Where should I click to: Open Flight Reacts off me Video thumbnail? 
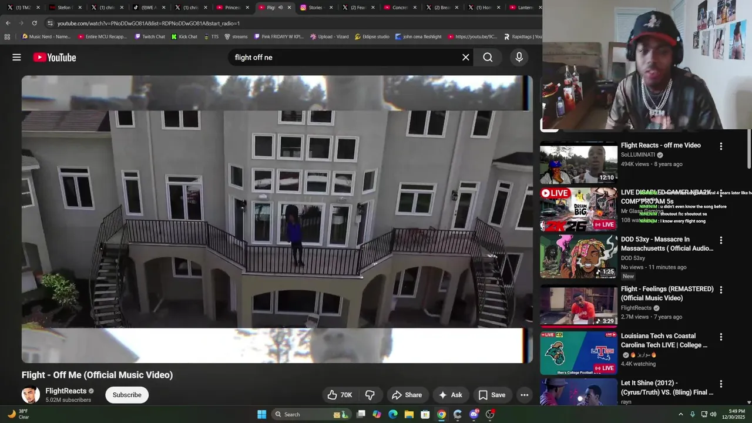579,163
